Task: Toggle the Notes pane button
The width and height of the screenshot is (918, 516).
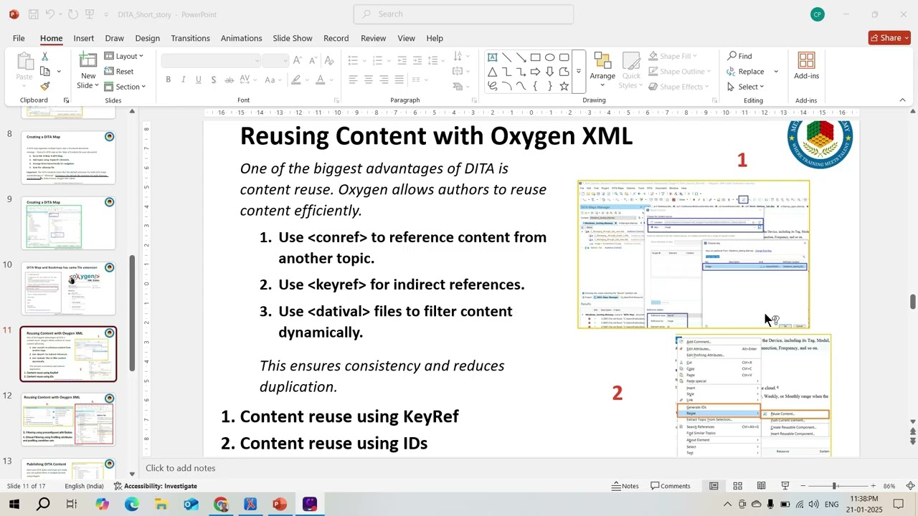Action: click(625, 486)
